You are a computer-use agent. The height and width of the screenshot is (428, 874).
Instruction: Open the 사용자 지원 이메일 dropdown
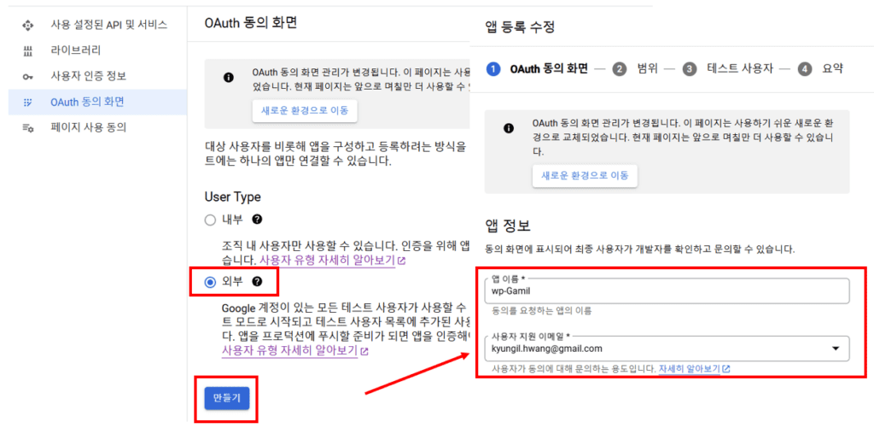tap(667, 349)
